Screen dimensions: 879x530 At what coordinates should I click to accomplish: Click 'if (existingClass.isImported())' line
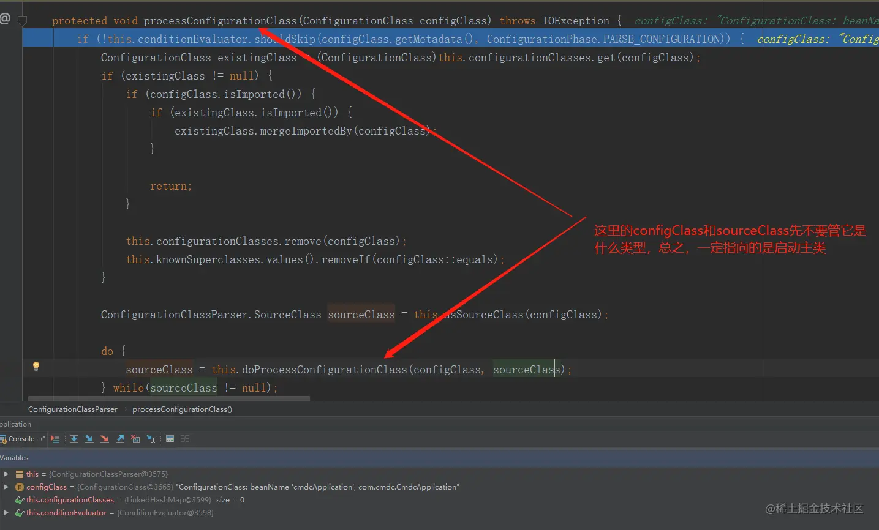(245, 113)
